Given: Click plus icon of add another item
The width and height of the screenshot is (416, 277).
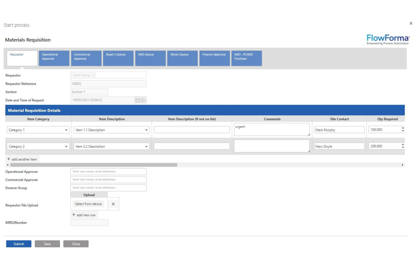Looking at the screenshot, I should (x=9, y=159).
